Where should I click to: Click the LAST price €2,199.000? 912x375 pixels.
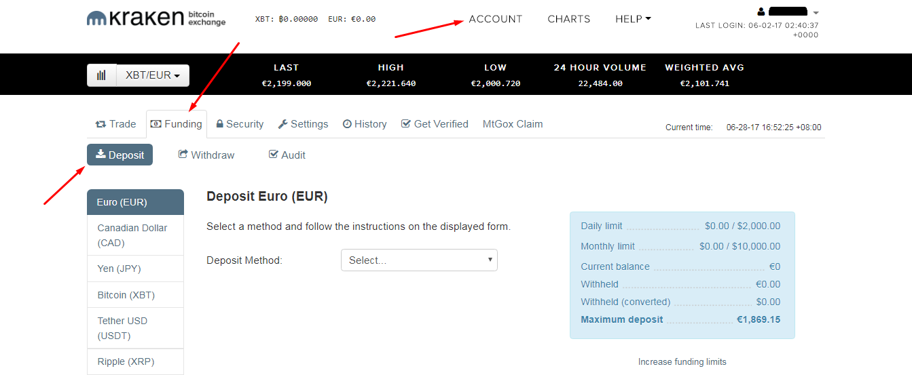pos(286,83)
